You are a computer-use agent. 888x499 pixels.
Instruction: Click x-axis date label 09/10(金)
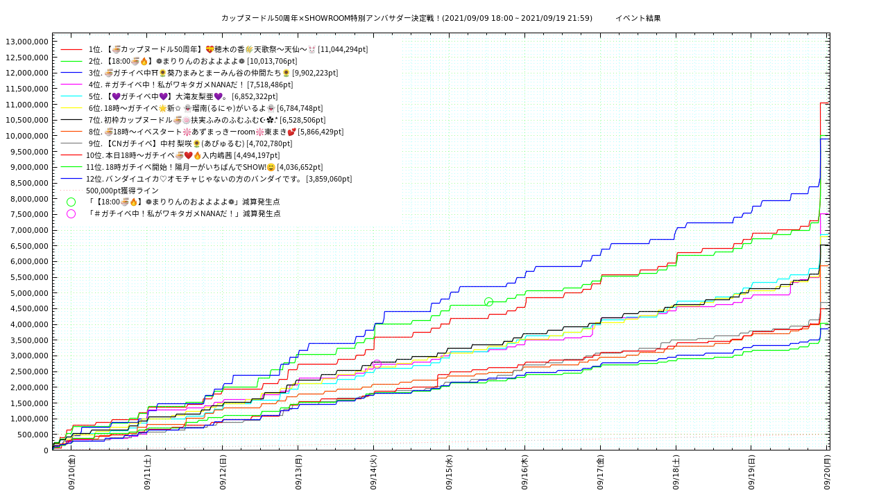(x=71, y=473)
